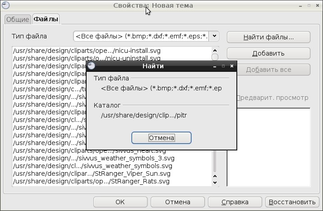Viewport: 323px width, 211px height.
Task: Click the Добавить button
Action: 268,53
